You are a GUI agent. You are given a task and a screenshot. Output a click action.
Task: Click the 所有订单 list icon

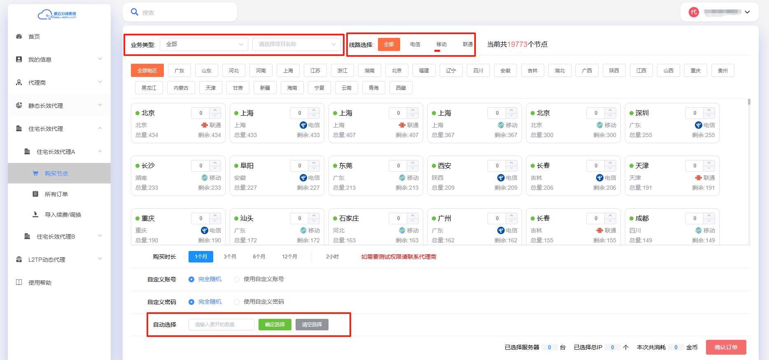[x=35, y=194]
